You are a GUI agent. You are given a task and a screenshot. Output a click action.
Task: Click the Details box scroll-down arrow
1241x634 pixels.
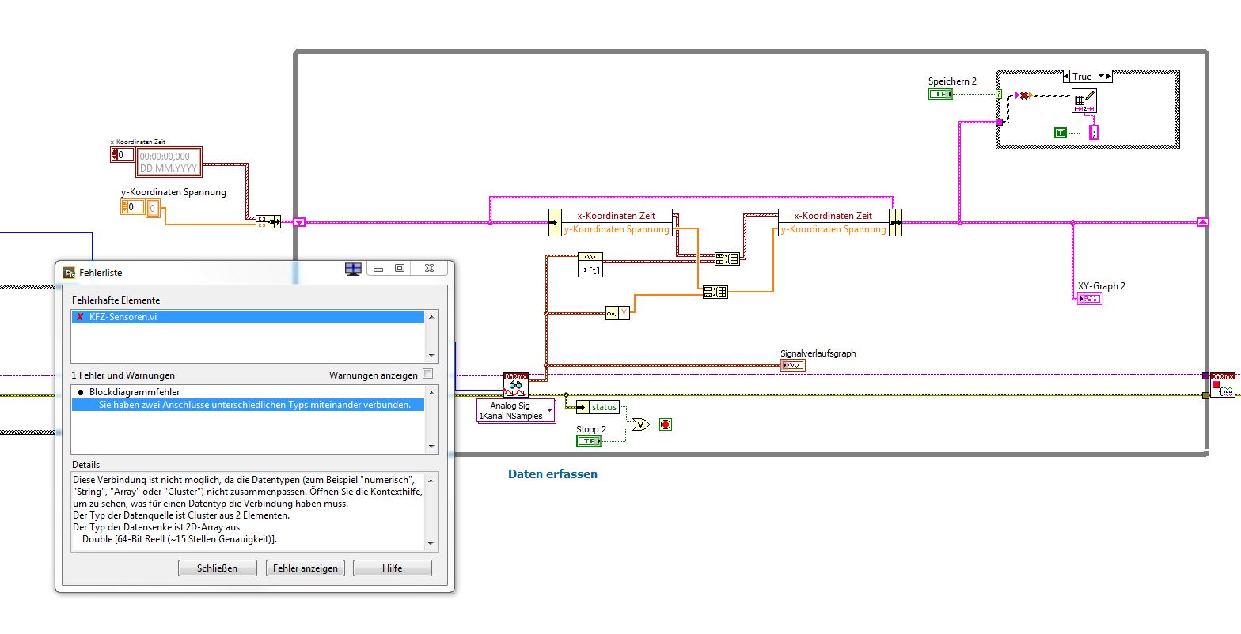[x=431, y=544]
